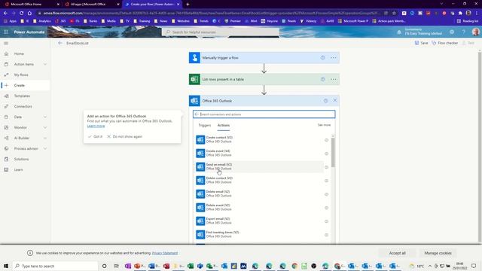Click the Manually trigger a flow step
Screen dimensions: 482x271
coord(264,58)
